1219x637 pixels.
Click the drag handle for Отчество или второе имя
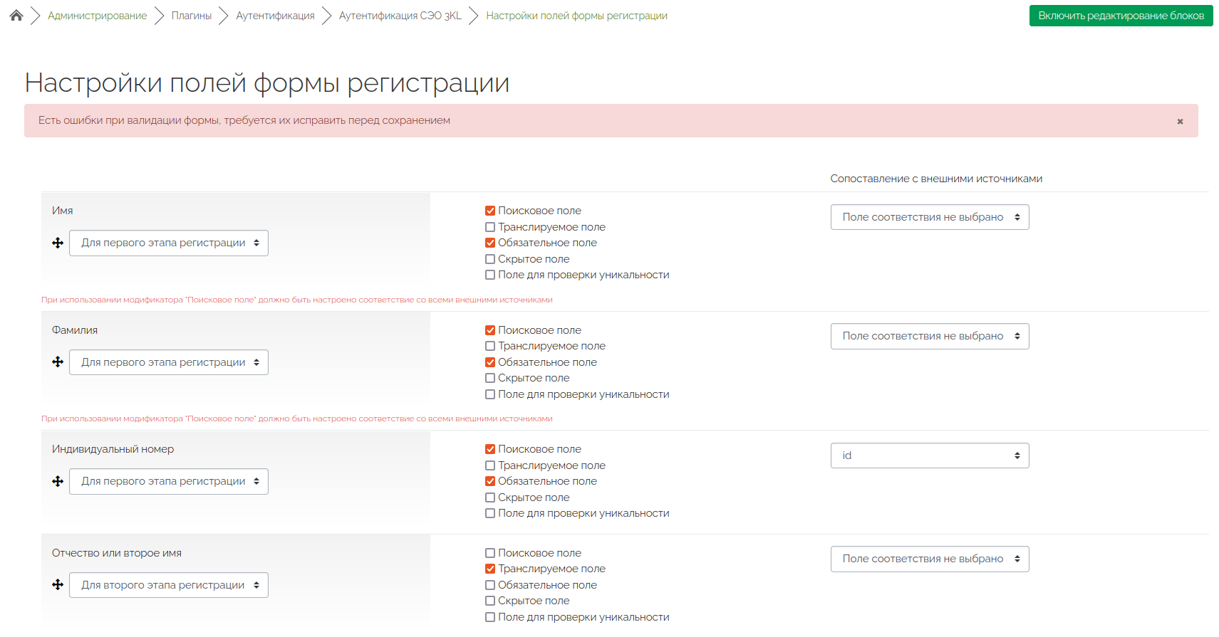(58, 585)
